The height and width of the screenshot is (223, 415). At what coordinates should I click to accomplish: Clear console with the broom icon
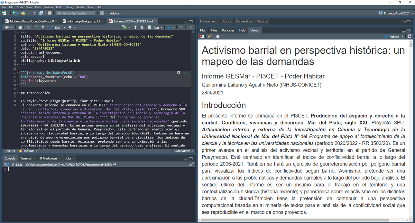(x=190, y=164)
